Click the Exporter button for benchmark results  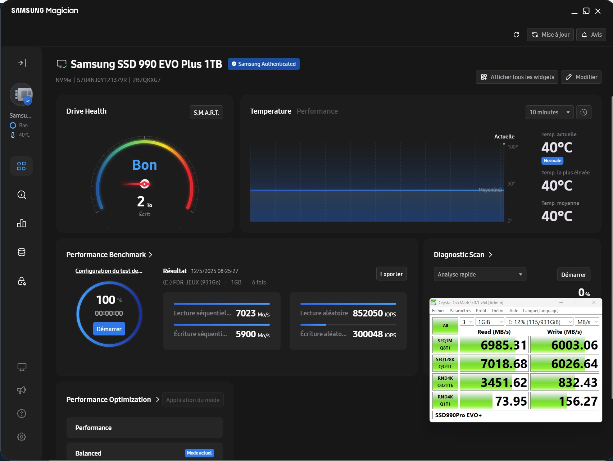tap(391, 274)
